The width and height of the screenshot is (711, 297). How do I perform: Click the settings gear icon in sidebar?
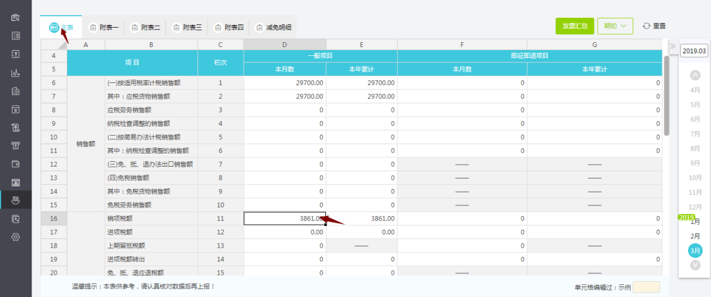coord(16,236)
